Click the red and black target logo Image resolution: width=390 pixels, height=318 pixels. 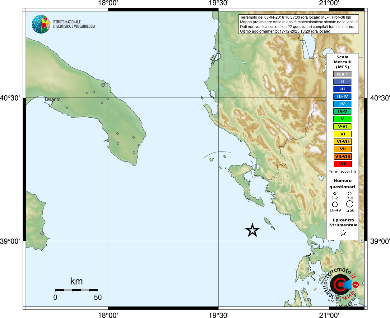[340, 284]
